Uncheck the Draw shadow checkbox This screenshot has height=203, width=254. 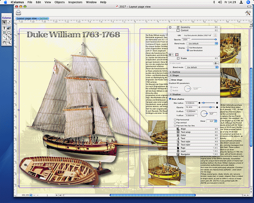pos(171,99)
